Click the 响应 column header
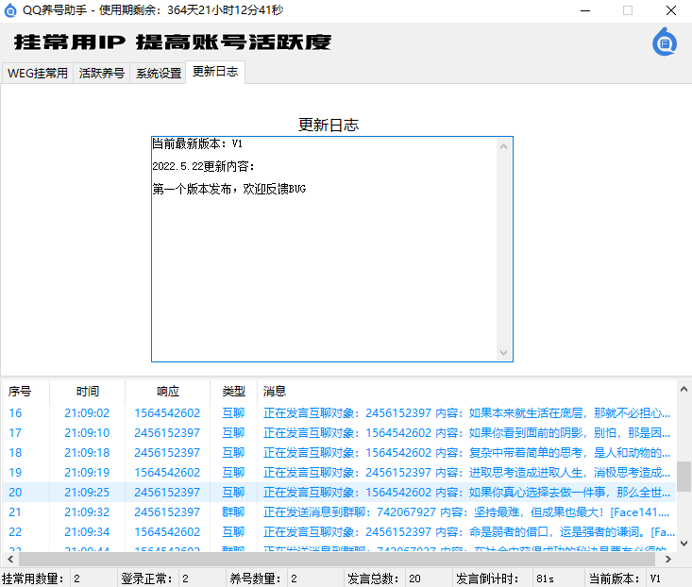Screen dimensions: 692x587 pos(167,391)
